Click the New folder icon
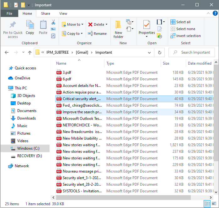 click(x=118, y=25)
